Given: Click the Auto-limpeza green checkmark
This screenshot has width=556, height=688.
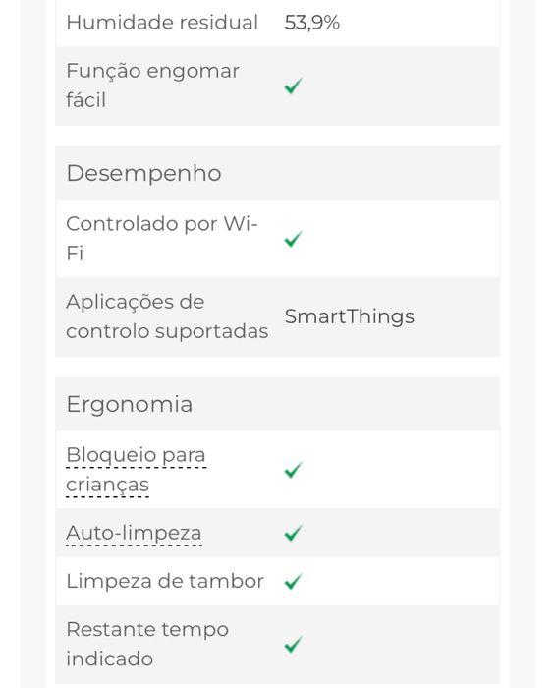Looking at the screenshot, I should click(294, 533).
